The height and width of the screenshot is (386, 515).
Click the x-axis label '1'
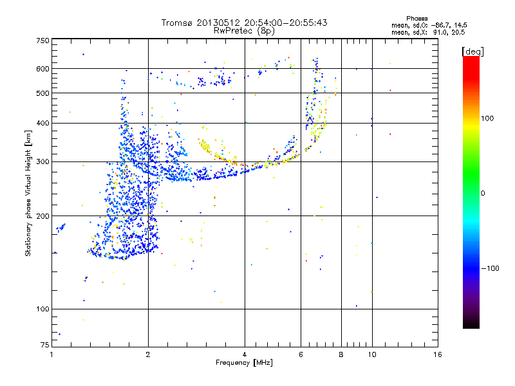[51, 354]
